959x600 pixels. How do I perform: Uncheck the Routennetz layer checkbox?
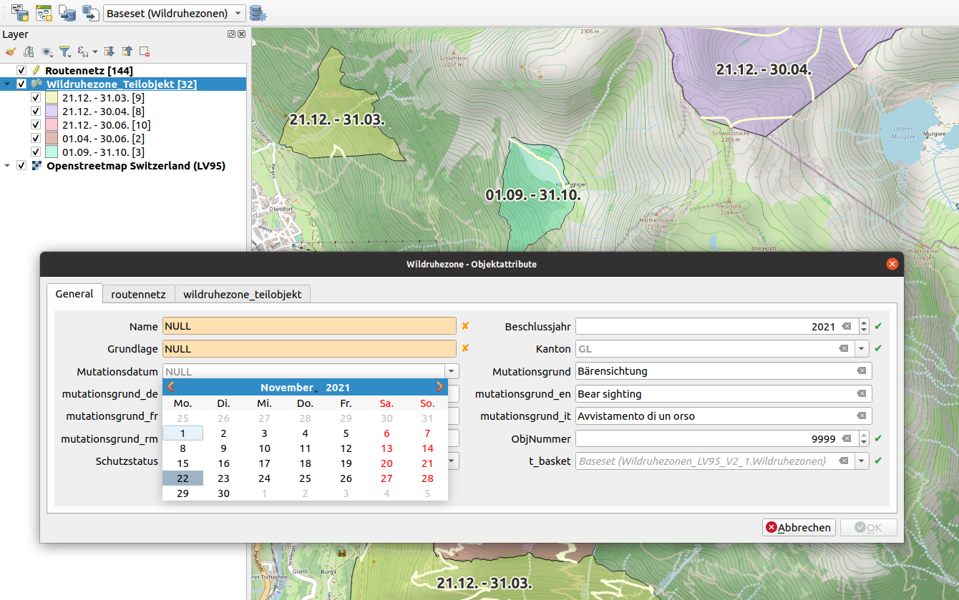21,70
